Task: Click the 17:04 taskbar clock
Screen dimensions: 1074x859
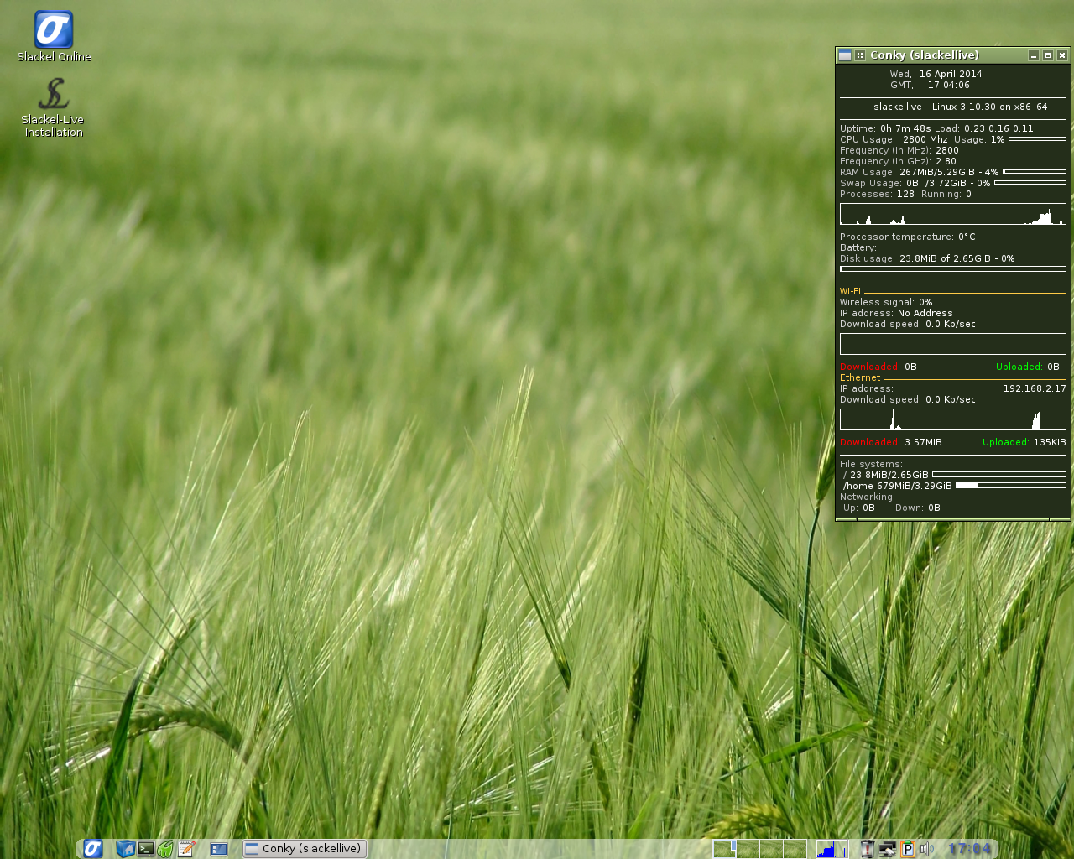Action: (969, 849)
